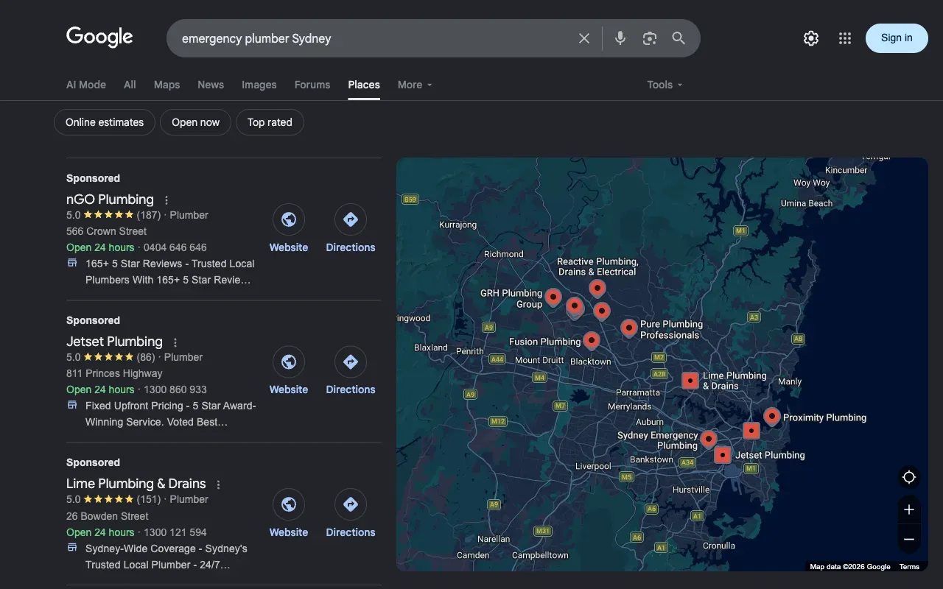Switch to the Maps tab
This screenshot has width=943, height=589.
(166, 85)
